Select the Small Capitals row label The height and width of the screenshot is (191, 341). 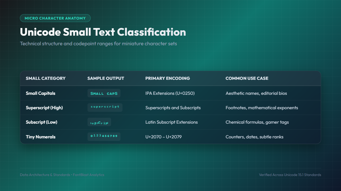pos(41,93)
